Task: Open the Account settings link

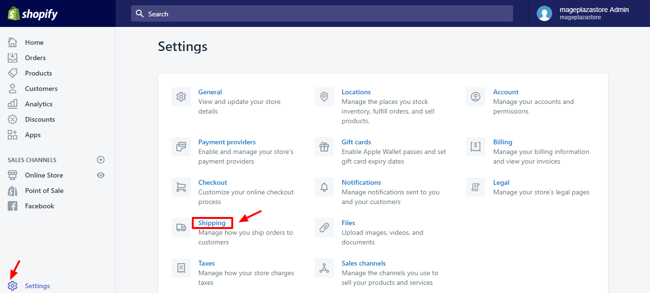Action: 506,92
